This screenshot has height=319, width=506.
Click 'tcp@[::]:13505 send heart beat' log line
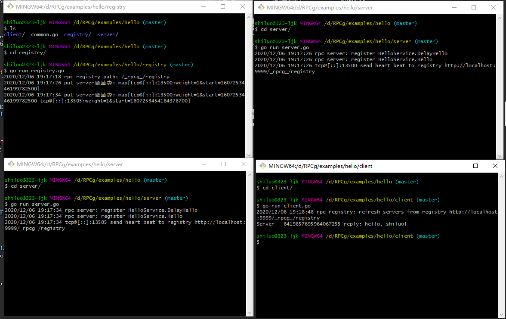pos(125,226)
